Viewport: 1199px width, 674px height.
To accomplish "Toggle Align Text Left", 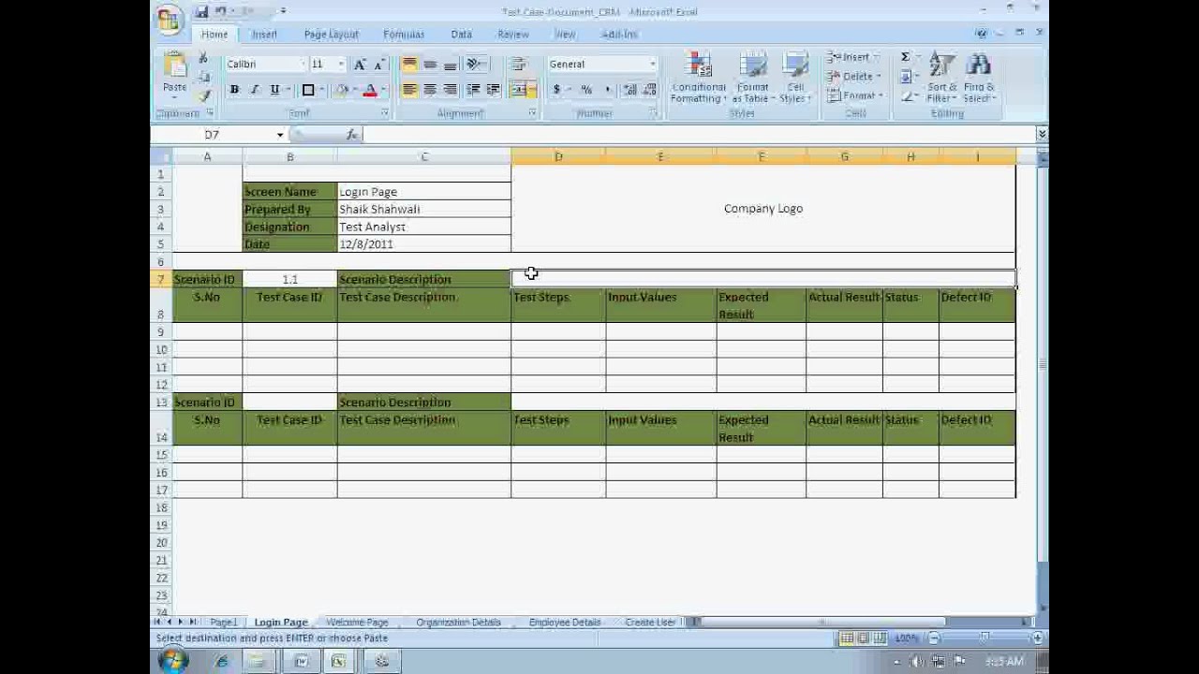I will (x=409, y=90).
